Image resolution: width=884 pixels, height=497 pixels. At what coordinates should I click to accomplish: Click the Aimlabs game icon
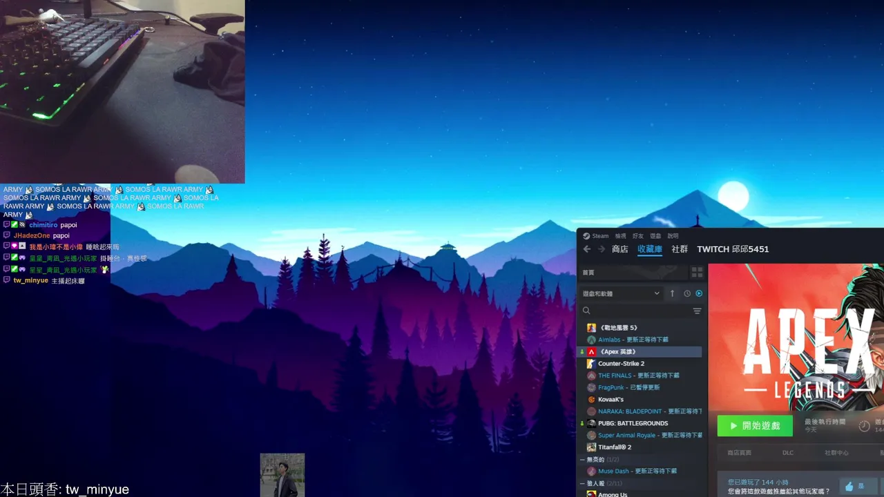point(591,340)
